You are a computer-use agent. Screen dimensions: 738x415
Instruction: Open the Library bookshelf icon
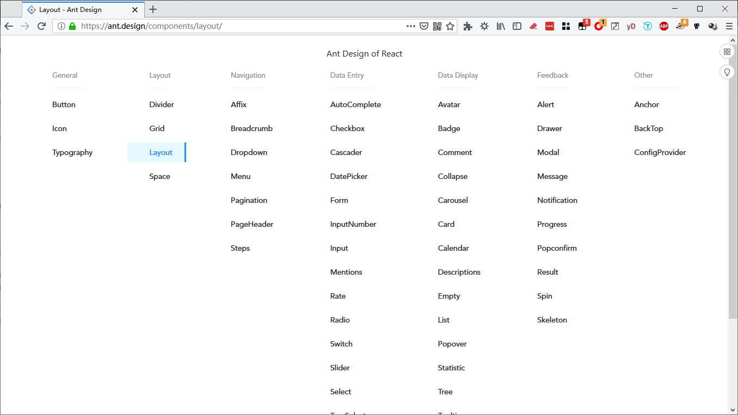pos(501,26)
